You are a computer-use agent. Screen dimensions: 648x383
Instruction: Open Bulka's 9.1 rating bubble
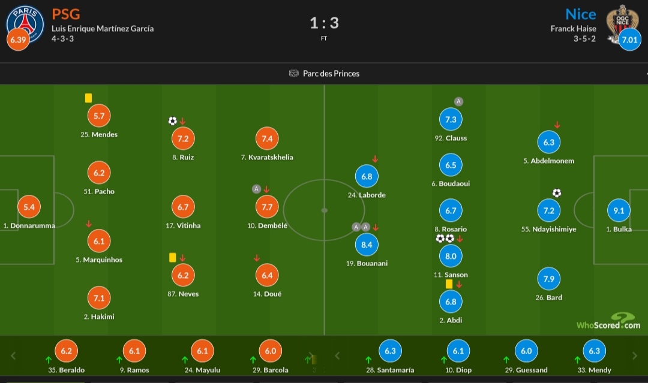coord(619,210)
